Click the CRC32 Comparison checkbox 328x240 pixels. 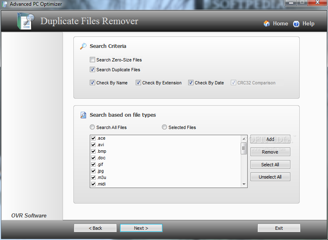click(x=233, y=83)
